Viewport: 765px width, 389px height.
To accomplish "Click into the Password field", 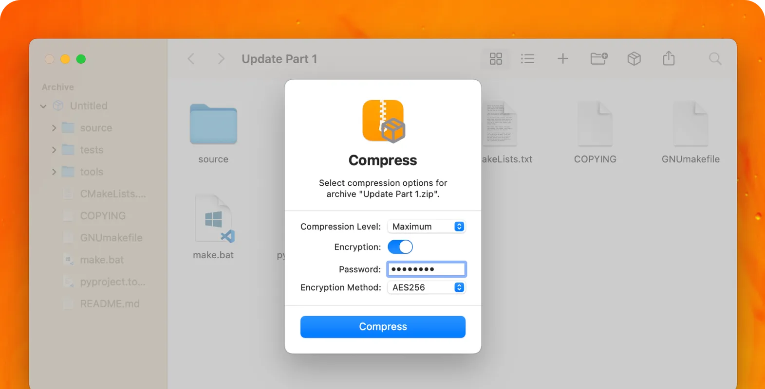I will pos(427,269).
